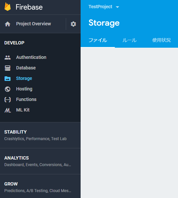
Task: Expand the ANALYTICS section
Action: pos(16,158)
